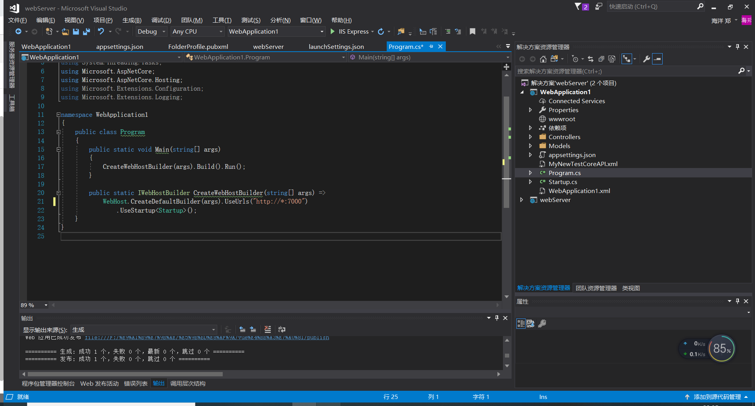Click the Open File folder icon
This screenshot has height=406, width=755.
point(65,32)
